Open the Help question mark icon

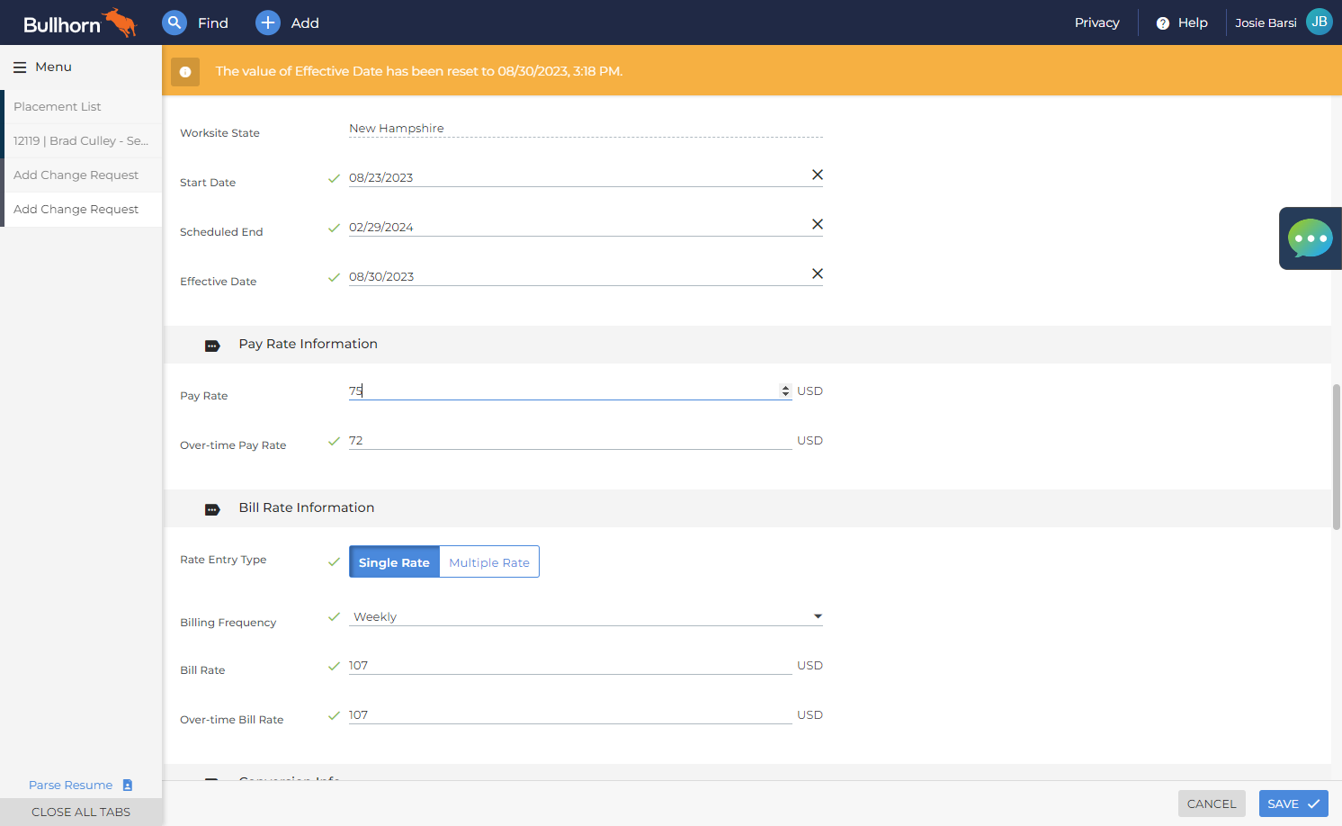tap(1162, 23)
